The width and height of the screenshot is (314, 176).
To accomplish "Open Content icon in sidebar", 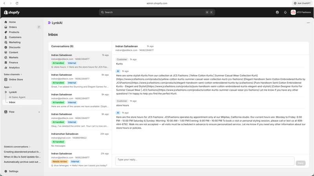I will click(5, 52).
